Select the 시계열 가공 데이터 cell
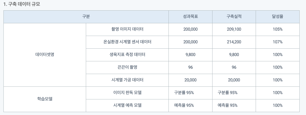Image resolution: width=306 pixels, height=115 pixels. [127, 80]
